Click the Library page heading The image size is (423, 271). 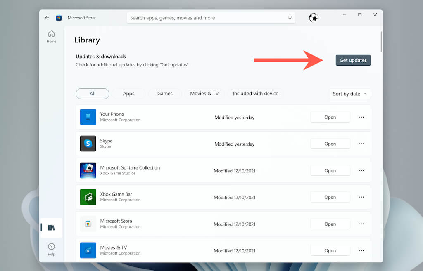(x=87, y=40)
